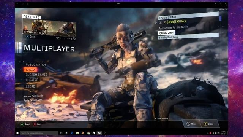
Task: Click the blue lobby list scrollbar
Action: pyautogui.click(x=220, y=18)
